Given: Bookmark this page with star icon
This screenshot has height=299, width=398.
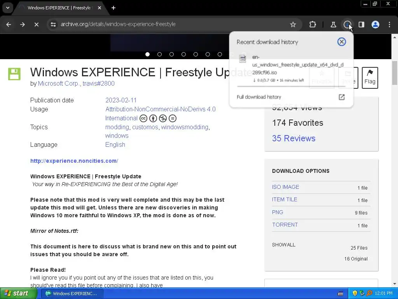Looking at the screenshot, I should tap(293, 25).
